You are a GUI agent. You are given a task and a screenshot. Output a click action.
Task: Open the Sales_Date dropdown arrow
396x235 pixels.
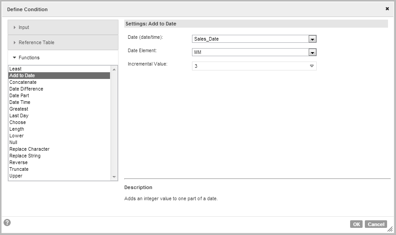click(x=312, y=39)
